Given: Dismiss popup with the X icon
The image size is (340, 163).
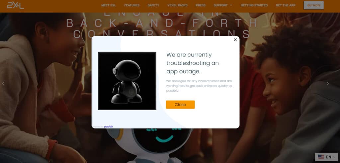Looking at the screenshot, I should click(x=235, y=40).
